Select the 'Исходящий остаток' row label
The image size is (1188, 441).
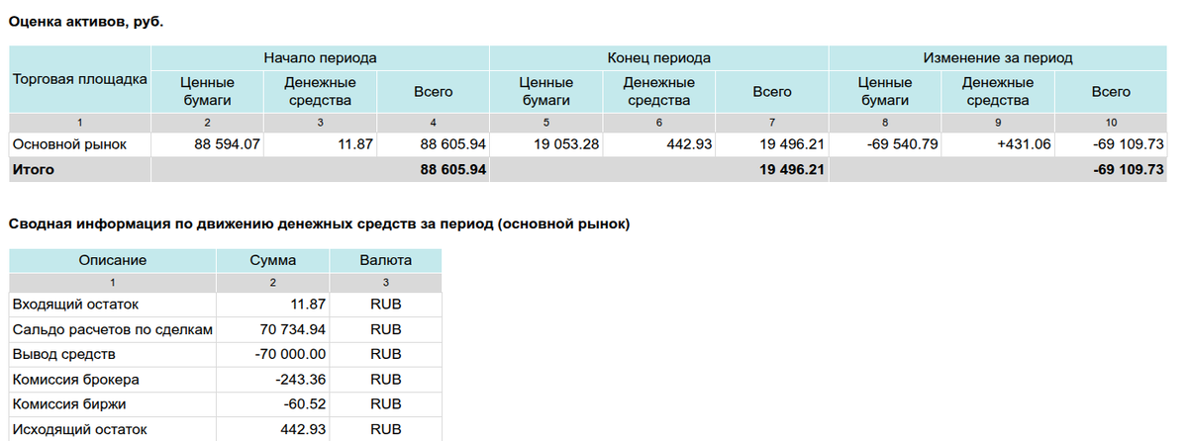click(79, 430)
